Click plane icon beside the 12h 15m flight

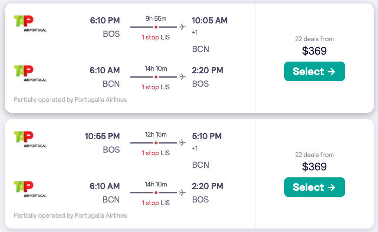point(182,143)
